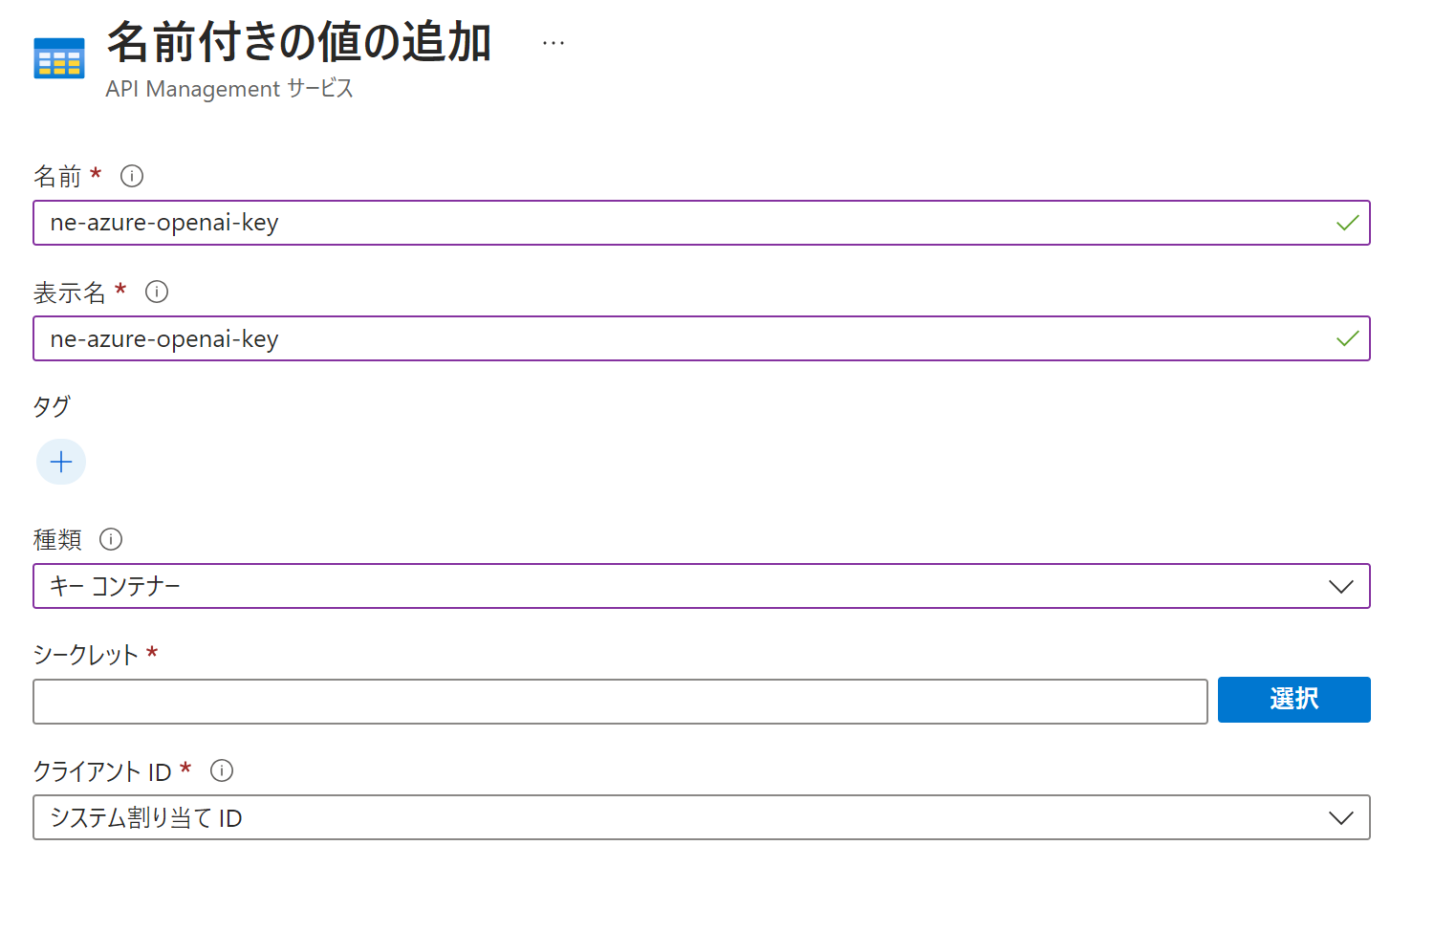Click the info icon next to クライアント ID
1434x932 pixels.
coord(222,770)
